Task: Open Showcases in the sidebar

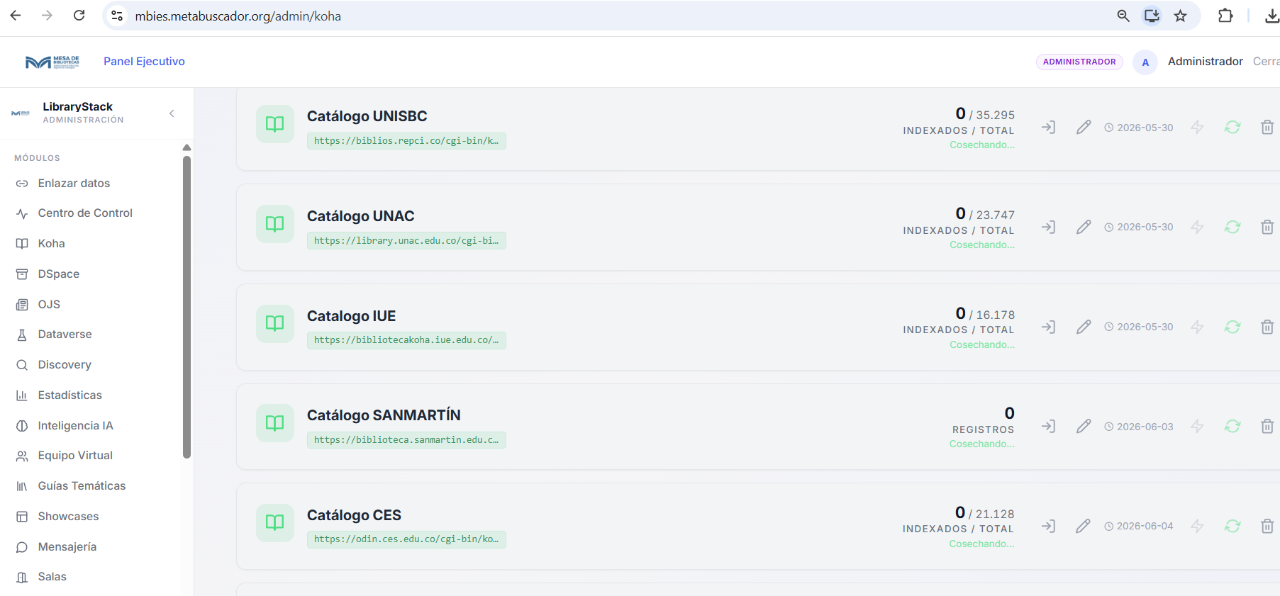Action: (x=68, y=517)
